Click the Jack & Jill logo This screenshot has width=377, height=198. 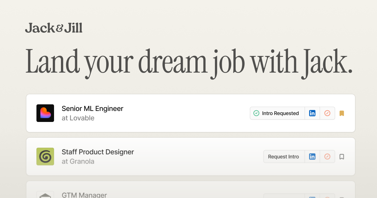(54, 28)
